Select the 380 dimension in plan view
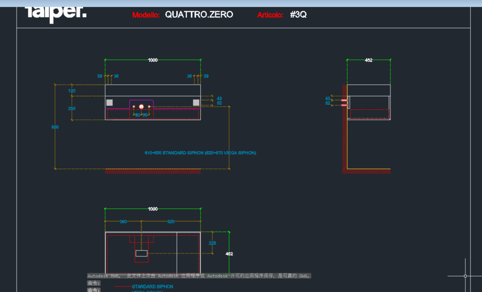The image size is (482, 292). [x=123, y=222]
